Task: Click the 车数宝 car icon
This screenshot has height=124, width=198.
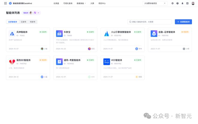Action: pos(59,34)
